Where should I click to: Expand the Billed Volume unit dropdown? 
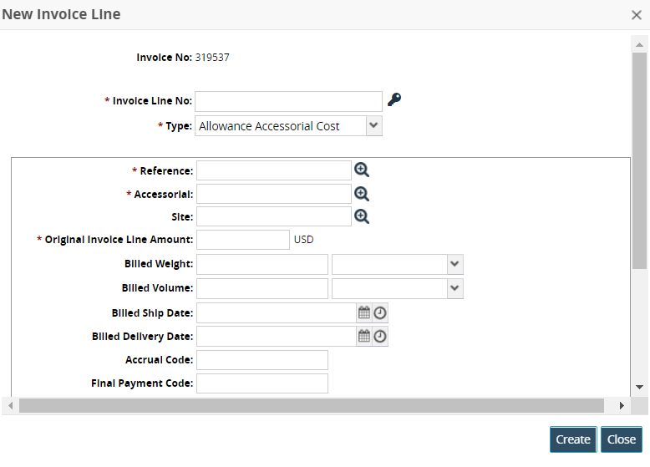point(454,288)
